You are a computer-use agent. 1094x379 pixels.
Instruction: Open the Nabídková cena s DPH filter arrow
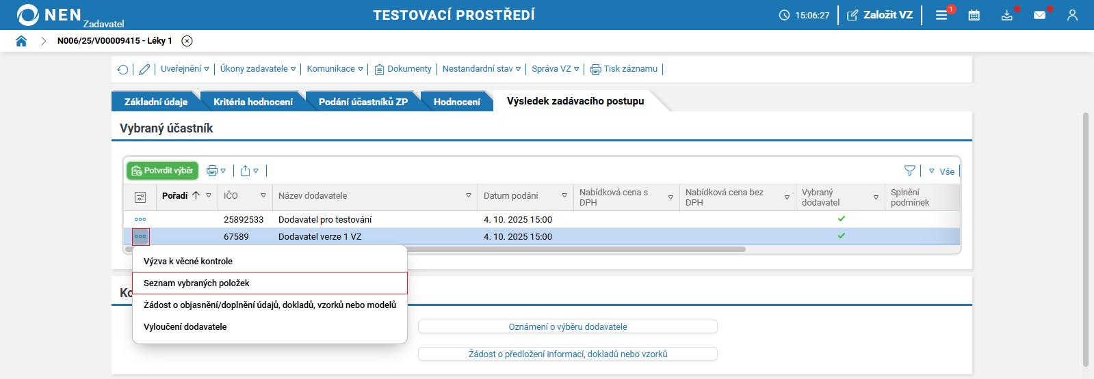(670, 197)
